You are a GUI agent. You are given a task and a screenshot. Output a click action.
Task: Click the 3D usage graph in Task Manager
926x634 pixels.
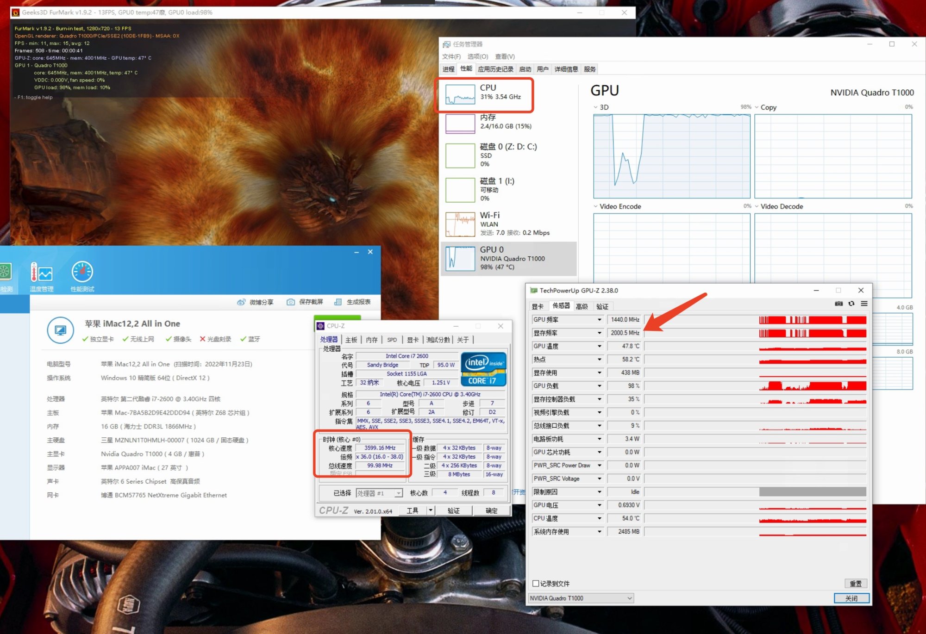pyautogui.click(x=672, y=156)
